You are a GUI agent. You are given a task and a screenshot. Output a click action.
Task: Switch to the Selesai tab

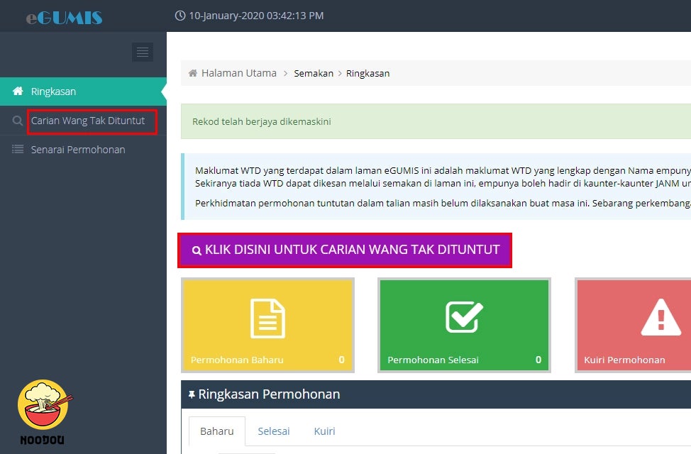click(273, 431)
